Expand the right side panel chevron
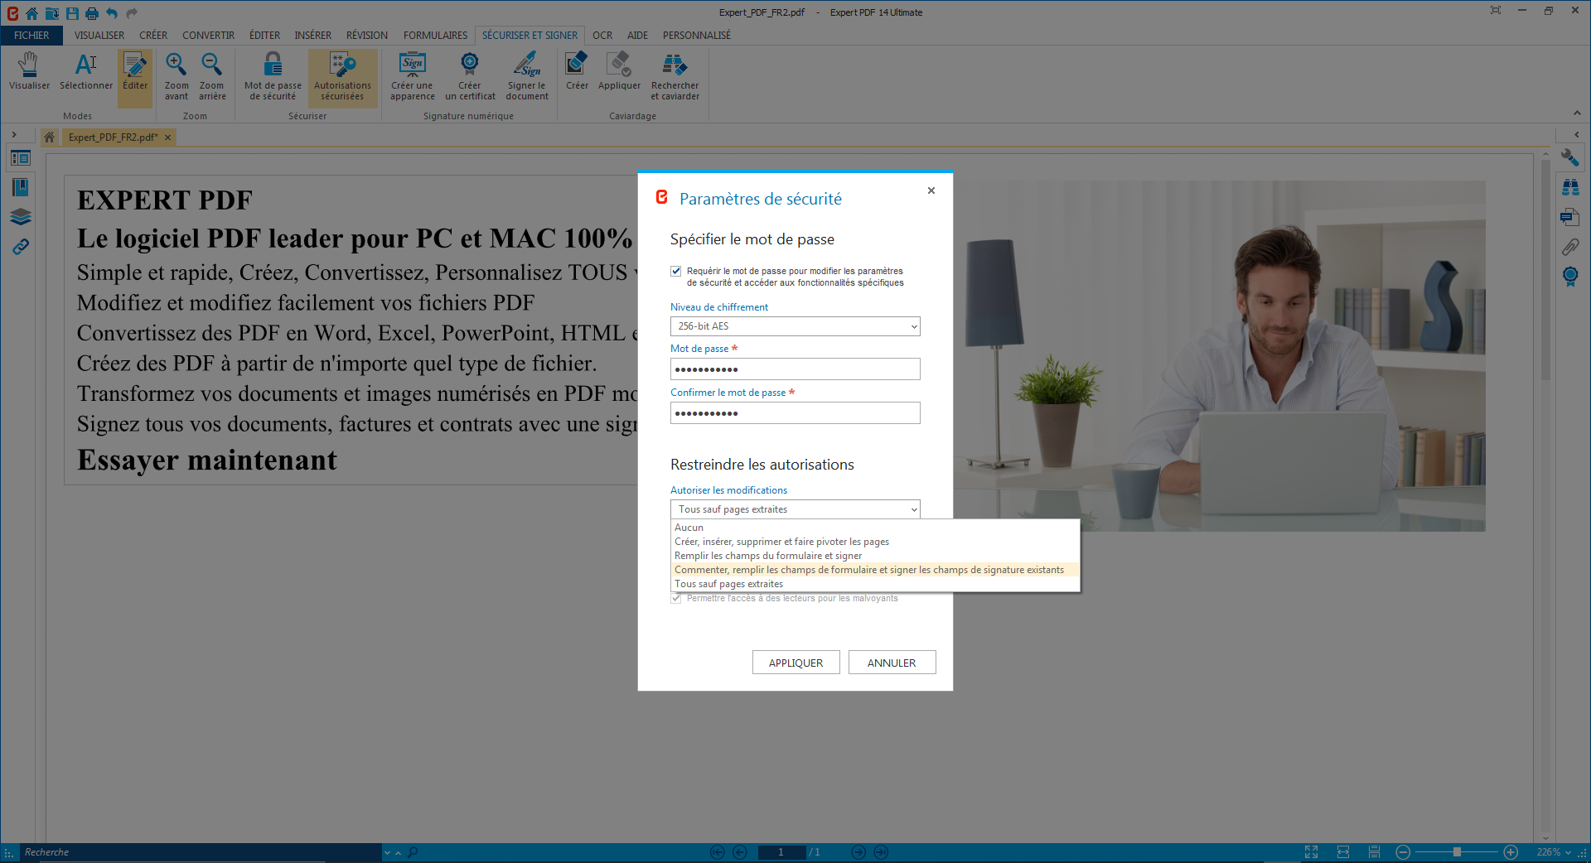This screenshot has width=1591, height=863. click(1576, 134)
